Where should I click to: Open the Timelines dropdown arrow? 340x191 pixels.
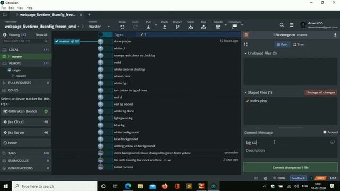click(x=242, y=25)
